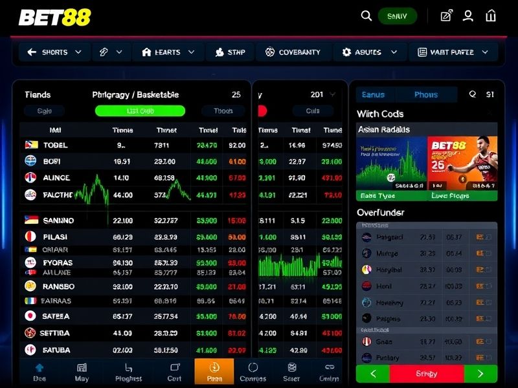Viewport: 518px width, 388px height.
Task: Click the BET88 logo
Action: click(x=55, y=17)
